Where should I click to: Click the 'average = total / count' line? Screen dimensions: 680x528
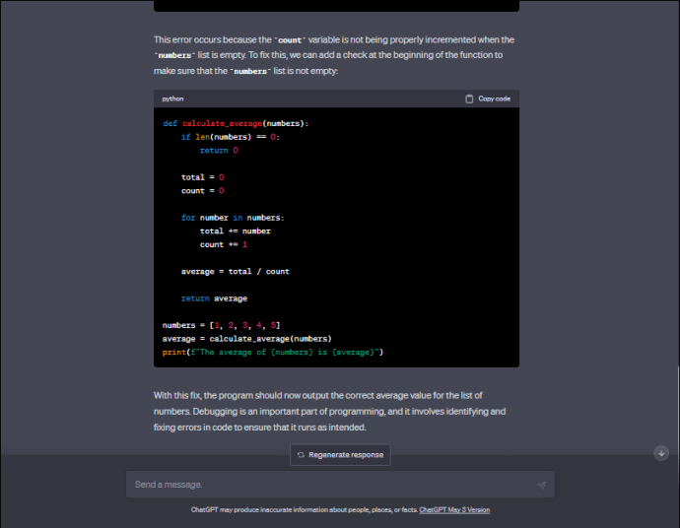tap(236, 271)
